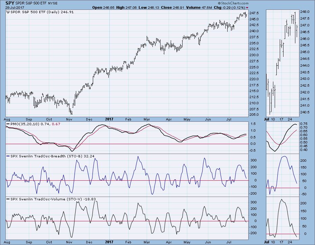
Task: Click the Volume 47.6M readout
Action: (x=199, y=8)
